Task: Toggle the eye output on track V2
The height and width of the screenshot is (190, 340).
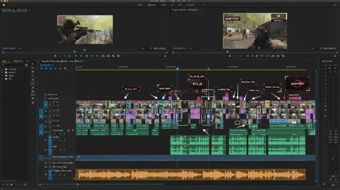Action: (50, 117)
